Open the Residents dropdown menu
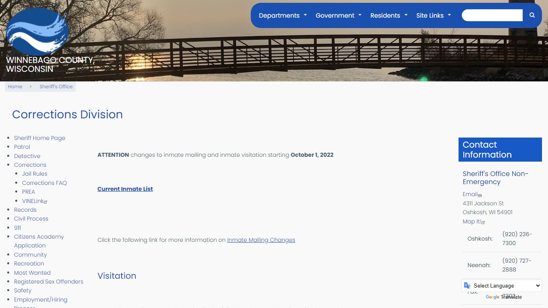 click(x=389, y=16)
